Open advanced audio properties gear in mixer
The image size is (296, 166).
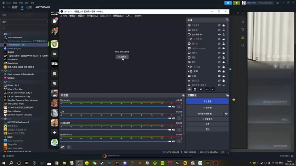(63, 147)
